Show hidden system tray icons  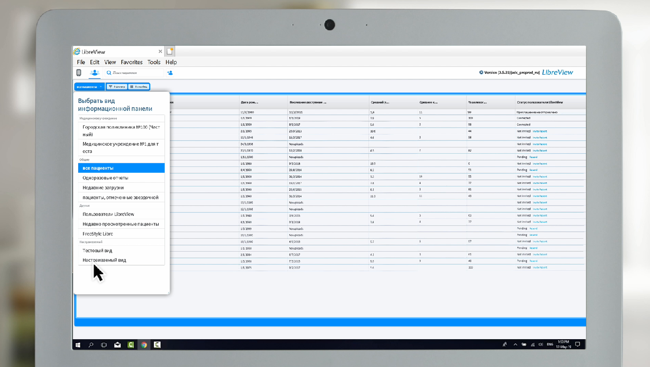[515, 345]
